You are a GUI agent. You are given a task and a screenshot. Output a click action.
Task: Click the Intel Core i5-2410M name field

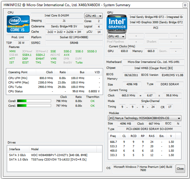click(x=57, y=16)
